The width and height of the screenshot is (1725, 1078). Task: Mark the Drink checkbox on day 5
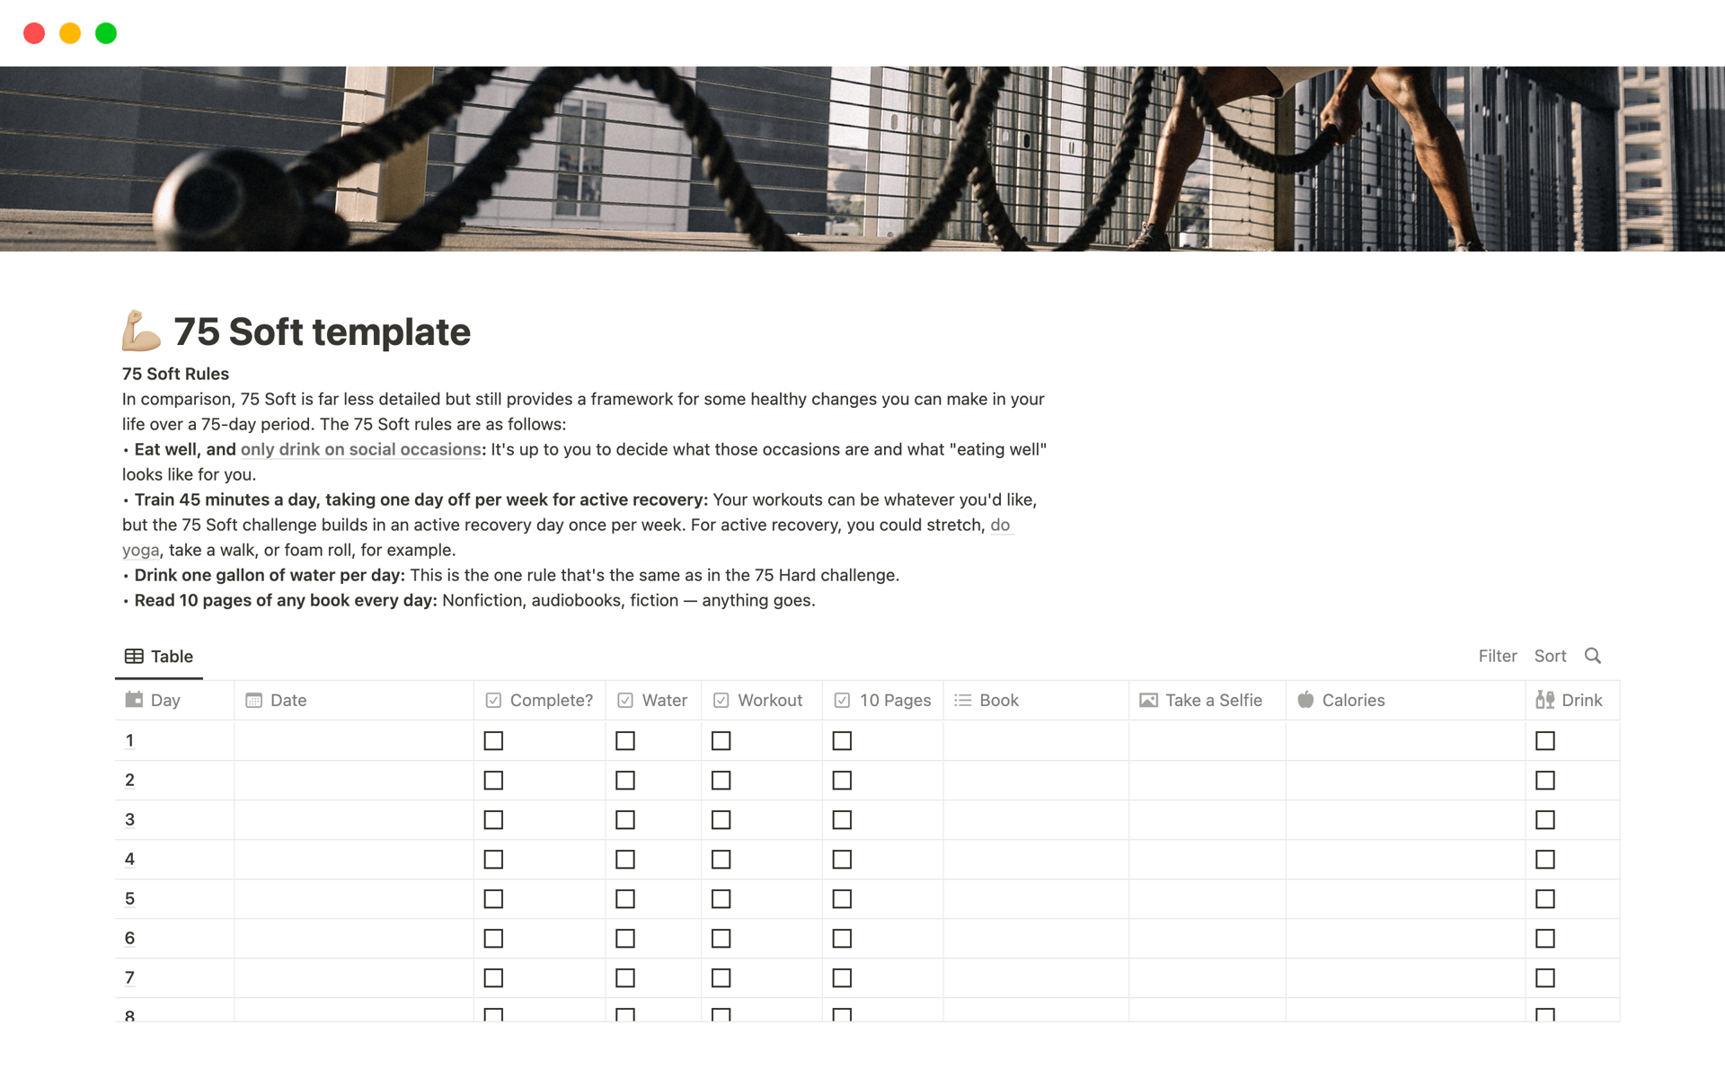pos(1545,899)
